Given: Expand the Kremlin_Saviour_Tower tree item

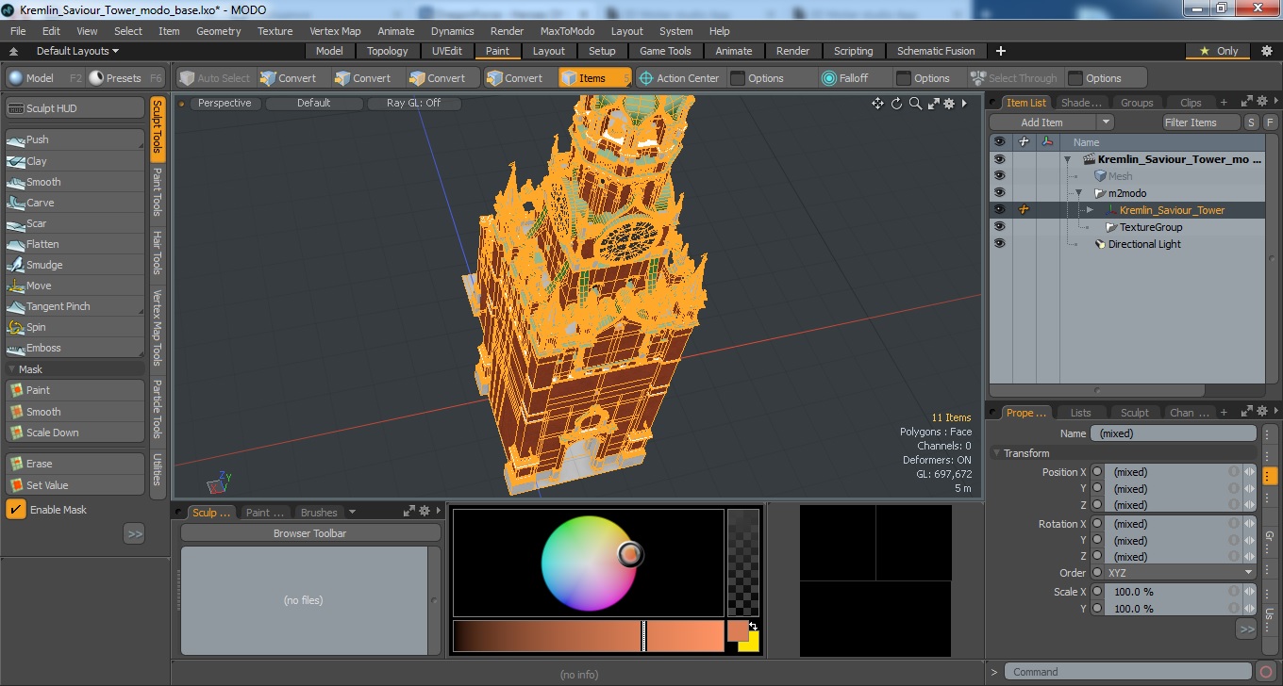Looking at the screenshot, I should click(1090, 210).
